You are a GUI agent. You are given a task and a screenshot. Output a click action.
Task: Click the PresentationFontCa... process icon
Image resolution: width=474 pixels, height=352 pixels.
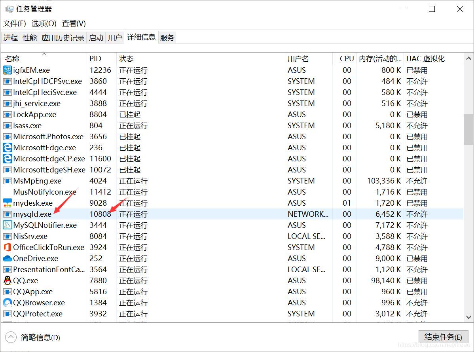click(x=7, y=269)
